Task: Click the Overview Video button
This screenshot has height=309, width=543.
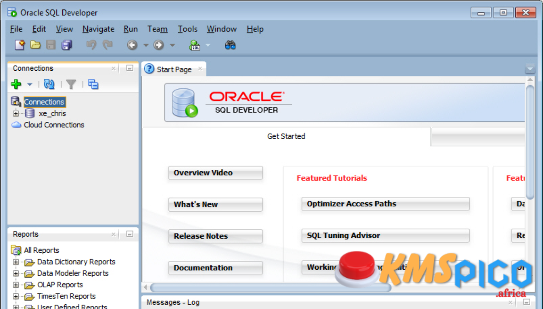Action: click(x=216, y=173)
